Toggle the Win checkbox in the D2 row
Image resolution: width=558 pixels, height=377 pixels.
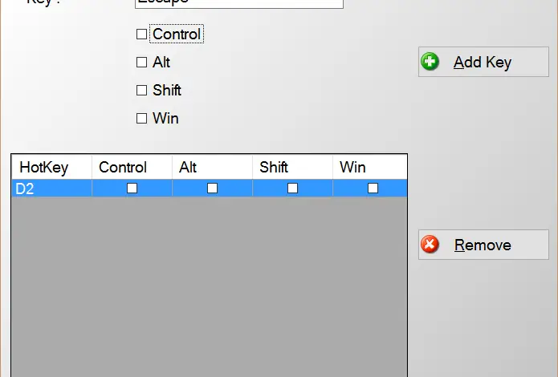click(x=373, y=188)
